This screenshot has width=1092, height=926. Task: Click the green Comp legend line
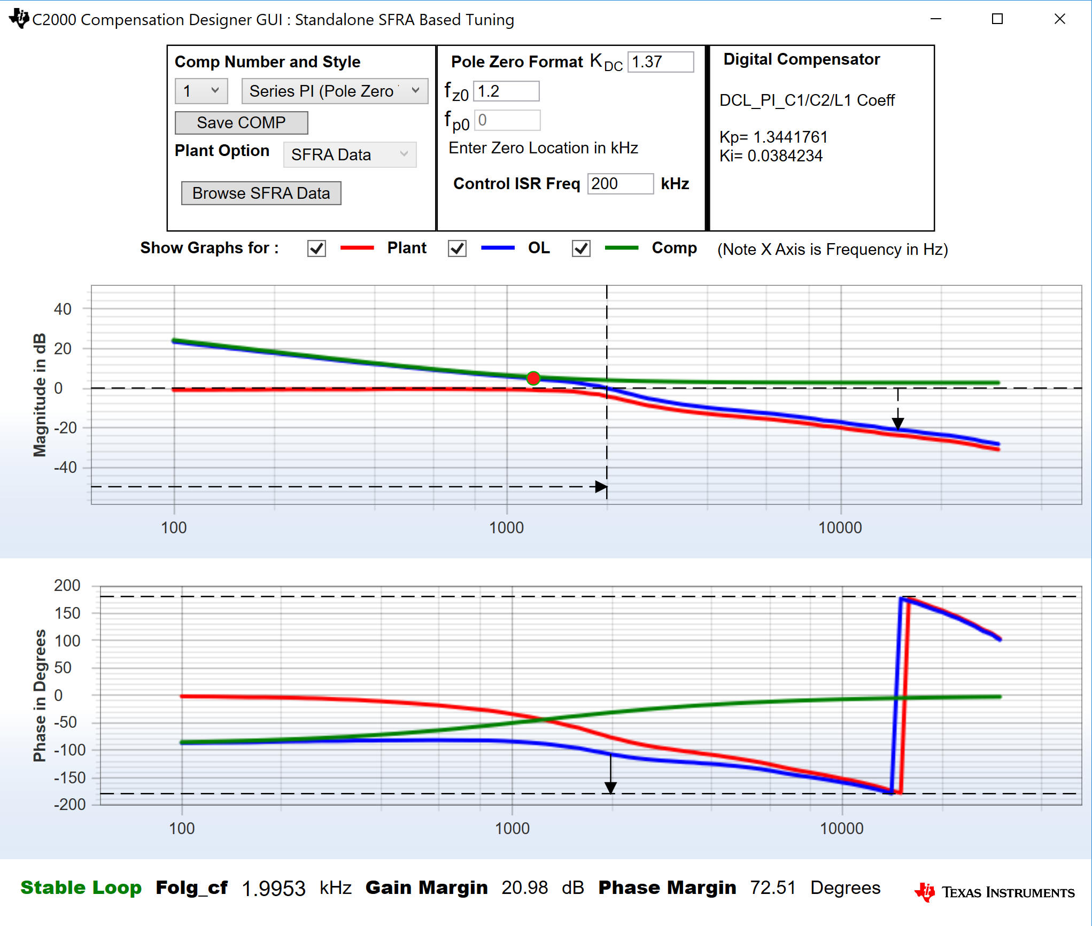click(622, 248)
